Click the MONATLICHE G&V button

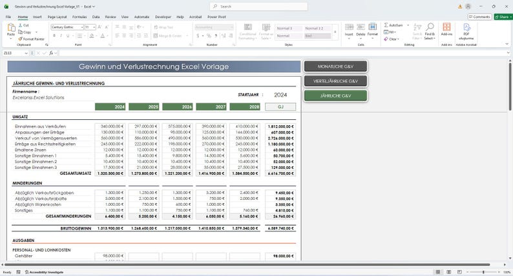click(x=335, y=66)
